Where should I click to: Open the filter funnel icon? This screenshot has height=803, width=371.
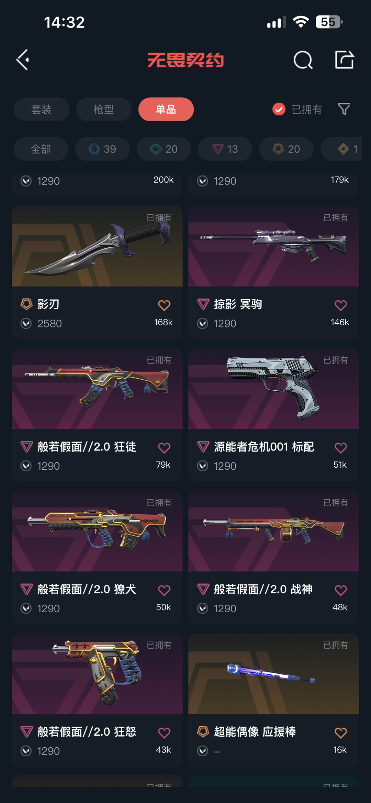[344, 109]
